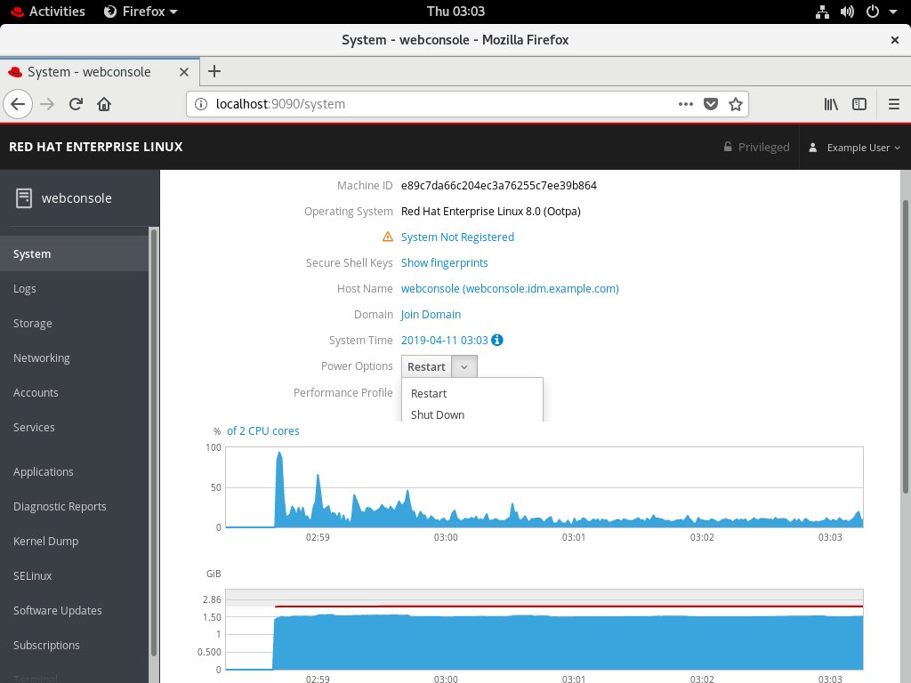Choose Shut Down from the power dropdown
Viewport: 911px width, 683px height.
pyautogui.click(x=472, y=414)
